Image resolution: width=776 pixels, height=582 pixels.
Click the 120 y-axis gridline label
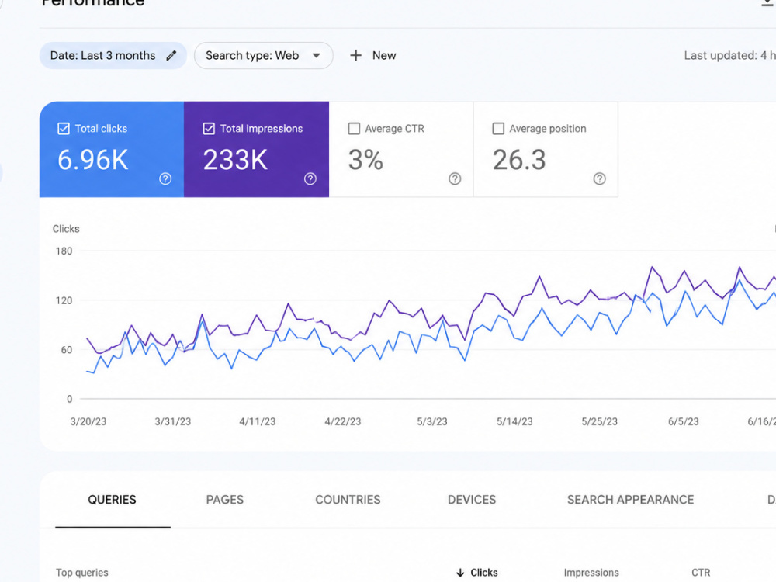[x=64, y=300]
